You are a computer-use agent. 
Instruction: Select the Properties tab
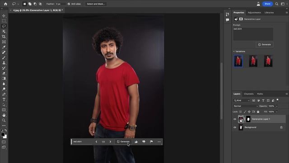[x=239, y=13]
